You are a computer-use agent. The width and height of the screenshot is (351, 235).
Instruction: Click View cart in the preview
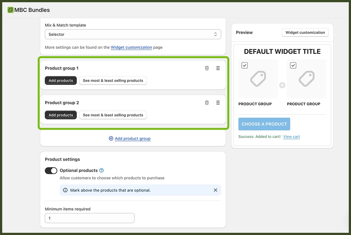[291, 136]
